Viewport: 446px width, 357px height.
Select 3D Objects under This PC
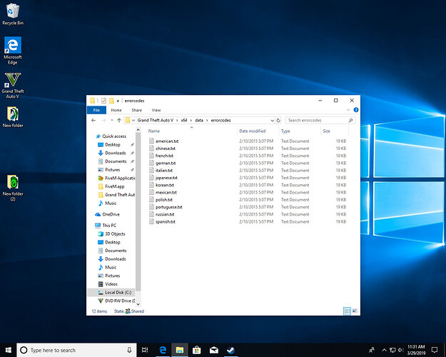coord(111,233)
